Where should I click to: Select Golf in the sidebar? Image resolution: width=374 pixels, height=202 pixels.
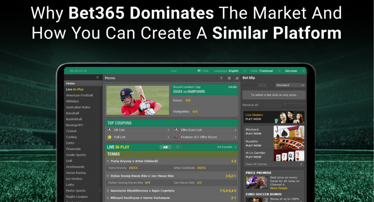pos(83,161)
